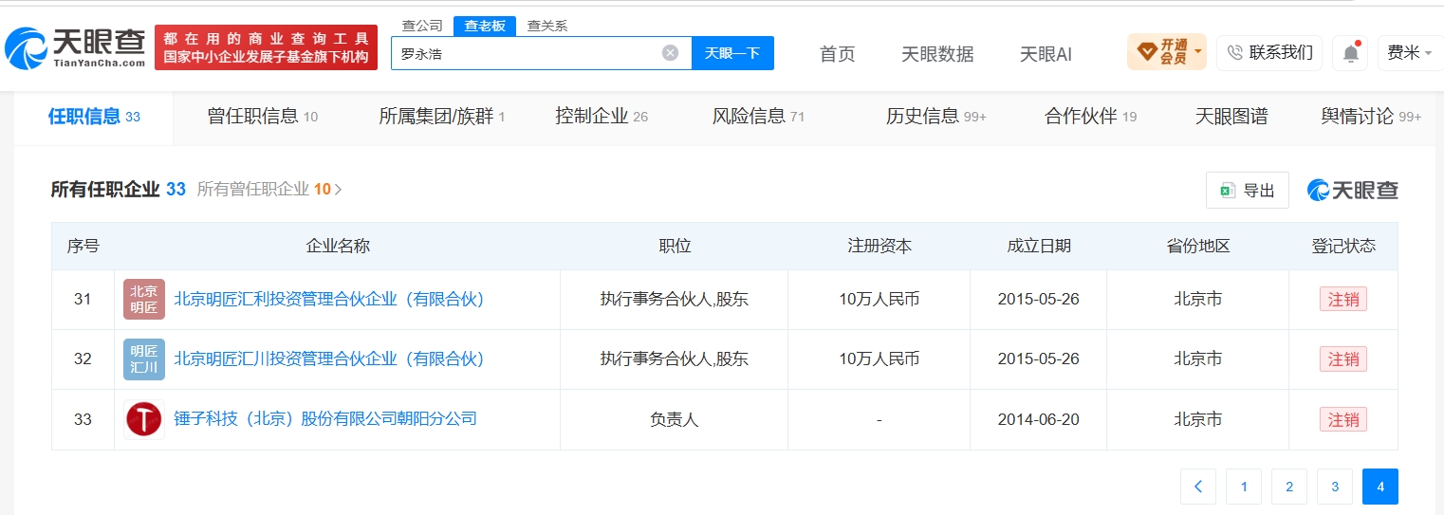Click 2014-06-20 date cell
This screenshot has width=1444, height=515.
(1038, 419)
